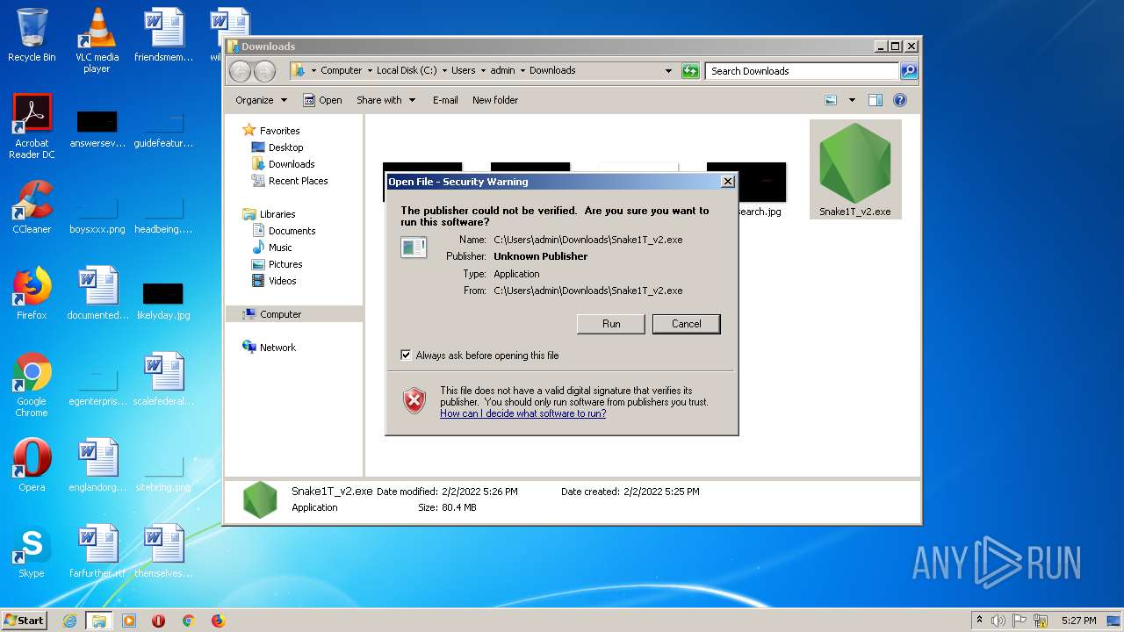Refresh the Downloads folder view

tap(690, 71)
